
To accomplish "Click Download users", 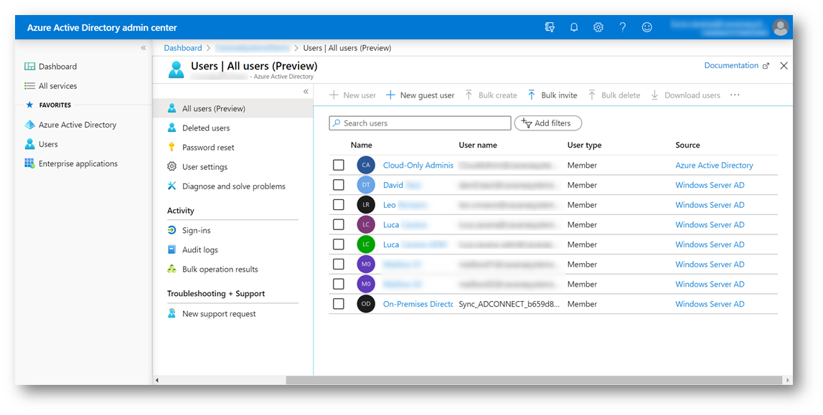I will point(685,95).
